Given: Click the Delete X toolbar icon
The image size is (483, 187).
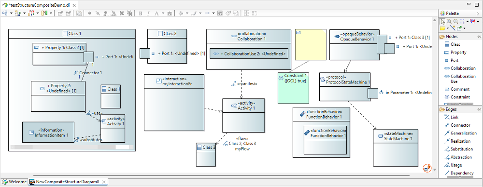Looking at the screenshot, I should click(122, 13).
